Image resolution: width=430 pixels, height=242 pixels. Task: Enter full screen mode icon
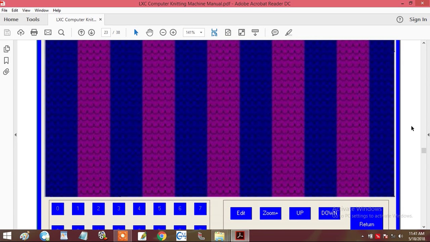tap(242, 33)
